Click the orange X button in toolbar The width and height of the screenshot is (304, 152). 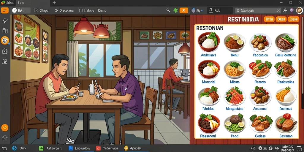pyautogui.click(x=184, y=10)
